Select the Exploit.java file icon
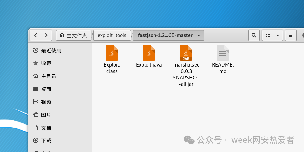 click(149, 53)
